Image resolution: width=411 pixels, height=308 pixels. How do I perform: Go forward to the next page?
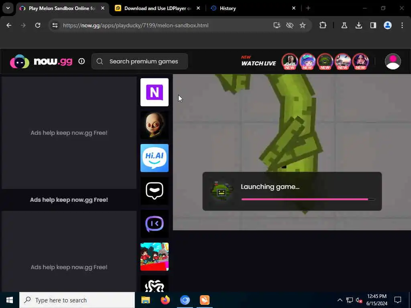(x=23, y=25)
